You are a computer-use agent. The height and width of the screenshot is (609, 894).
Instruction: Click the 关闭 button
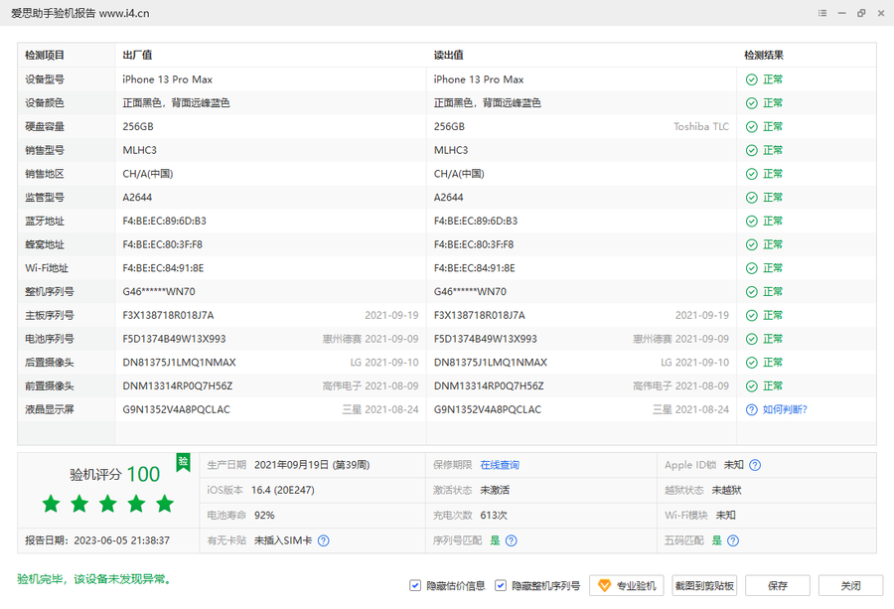click(x=849, y=586)
